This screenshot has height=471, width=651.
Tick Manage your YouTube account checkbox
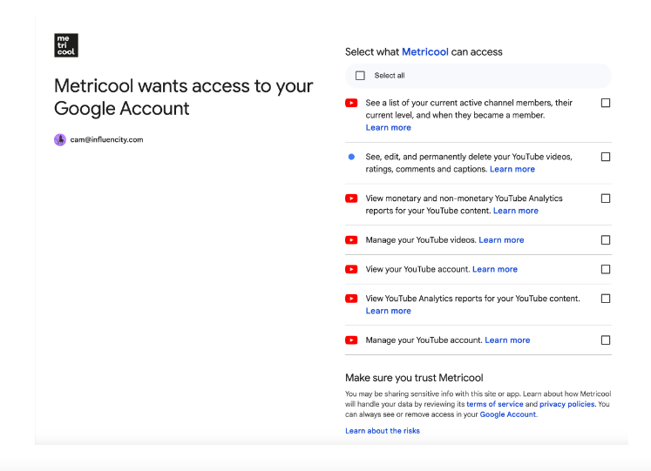(606, 340)
